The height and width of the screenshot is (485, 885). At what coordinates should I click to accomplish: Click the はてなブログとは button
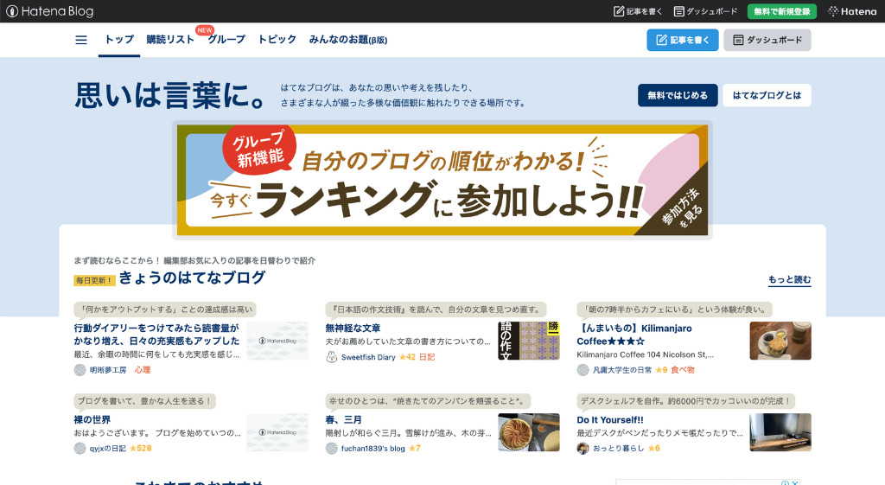point(767,95)
